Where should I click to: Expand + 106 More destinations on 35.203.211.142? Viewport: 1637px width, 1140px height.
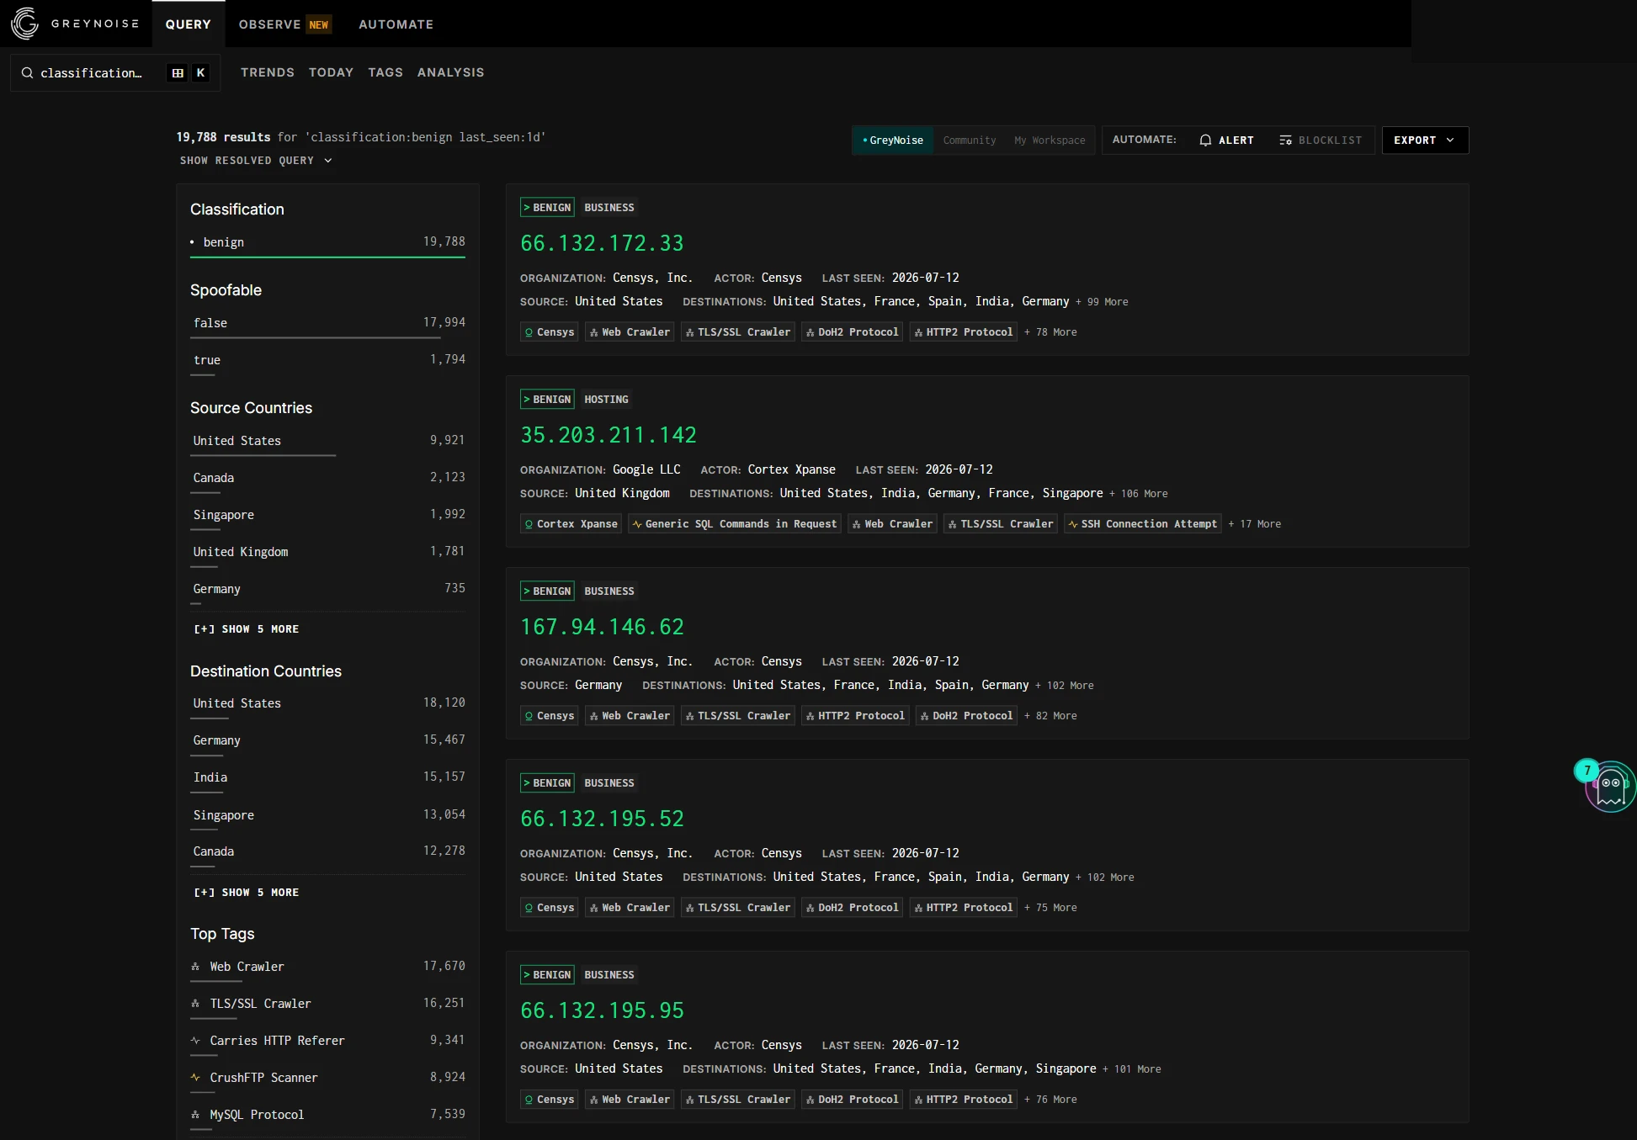[x=1138, y=494]
